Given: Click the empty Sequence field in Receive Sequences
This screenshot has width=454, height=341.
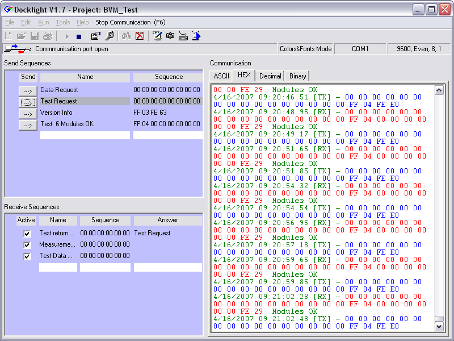Looking at the screenshot, I should click(105, 267).
